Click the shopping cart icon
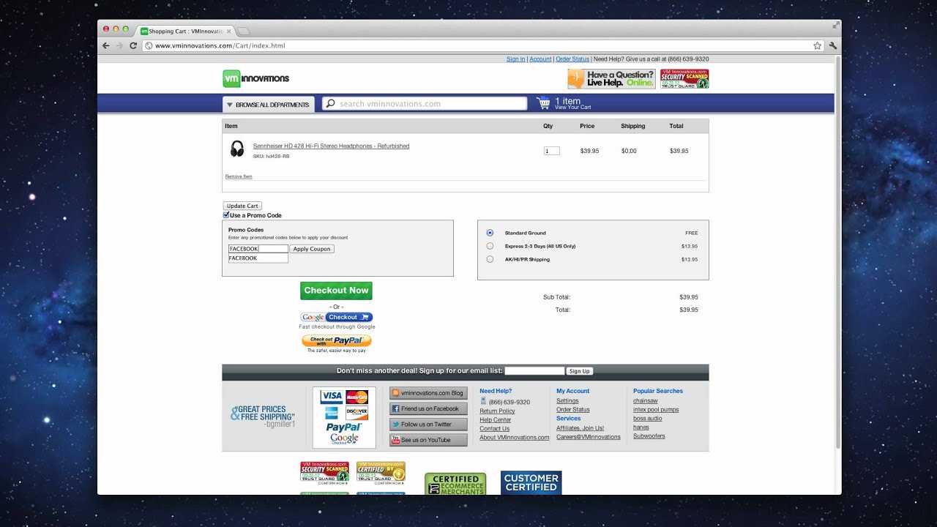 [543, 103]
